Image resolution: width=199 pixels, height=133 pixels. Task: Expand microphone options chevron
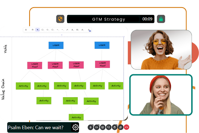pyautogui.click(x=92, y=126)
